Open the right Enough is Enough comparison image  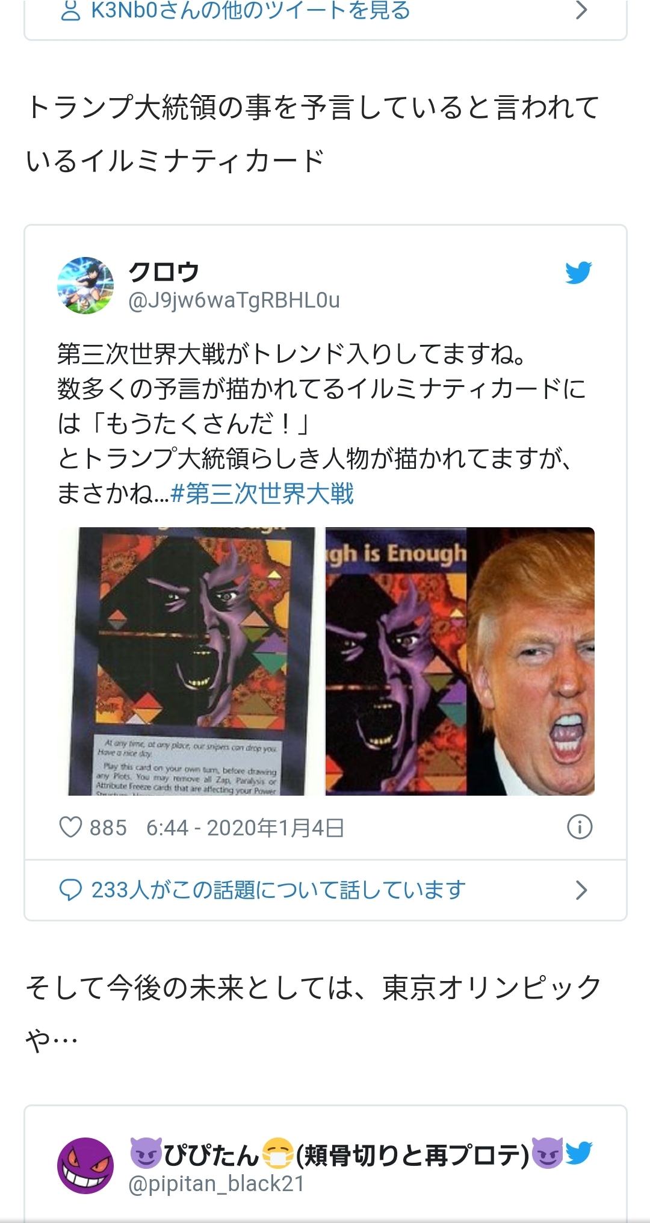click(460, 661)
